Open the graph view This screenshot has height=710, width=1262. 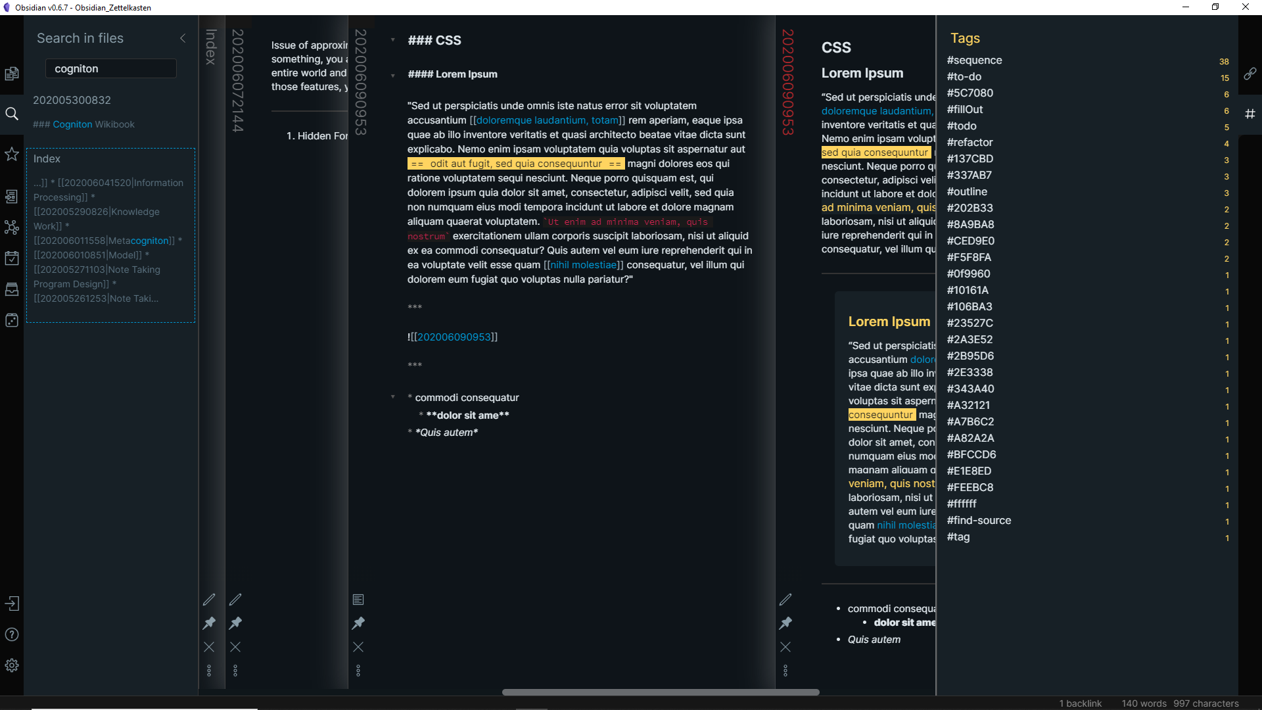(12, 227)
